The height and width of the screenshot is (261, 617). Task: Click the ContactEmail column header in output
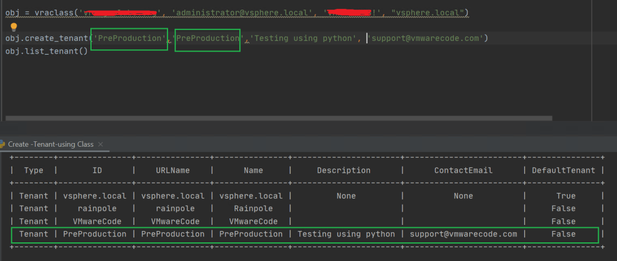[x=463, y=170]
